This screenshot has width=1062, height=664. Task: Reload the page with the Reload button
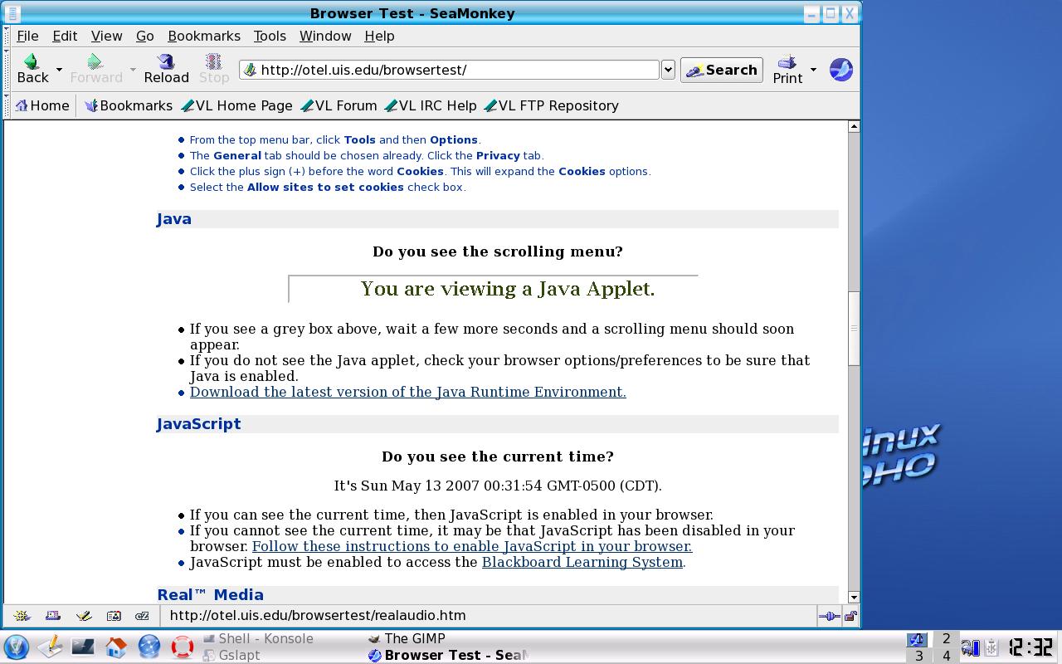(166, 69)
